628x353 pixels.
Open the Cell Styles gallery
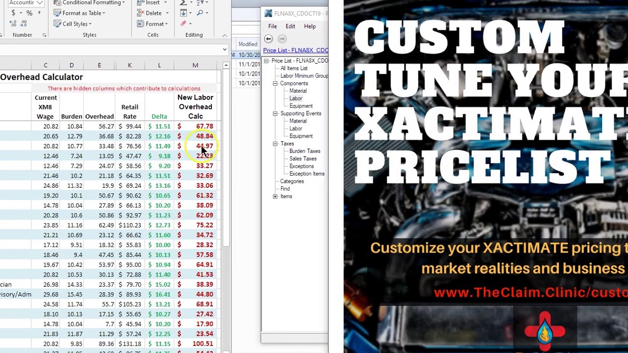click(x=73, y=24)
